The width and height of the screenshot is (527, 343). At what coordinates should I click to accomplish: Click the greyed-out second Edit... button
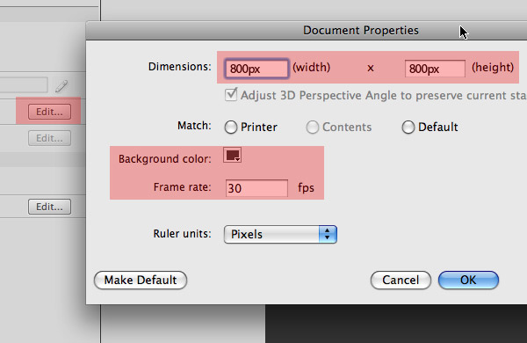[49, 138]
